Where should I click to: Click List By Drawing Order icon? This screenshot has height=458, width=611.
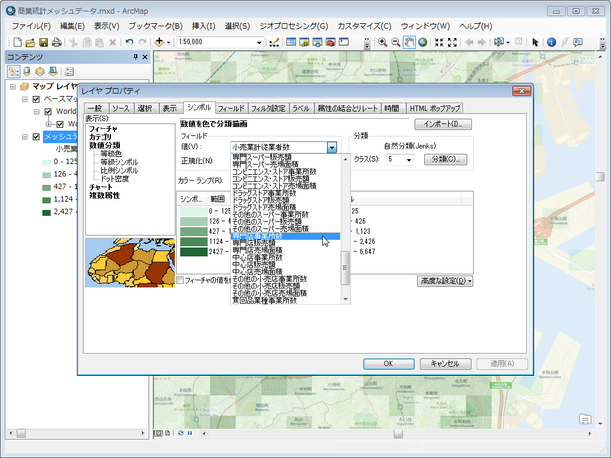click(x=14, y=72)
